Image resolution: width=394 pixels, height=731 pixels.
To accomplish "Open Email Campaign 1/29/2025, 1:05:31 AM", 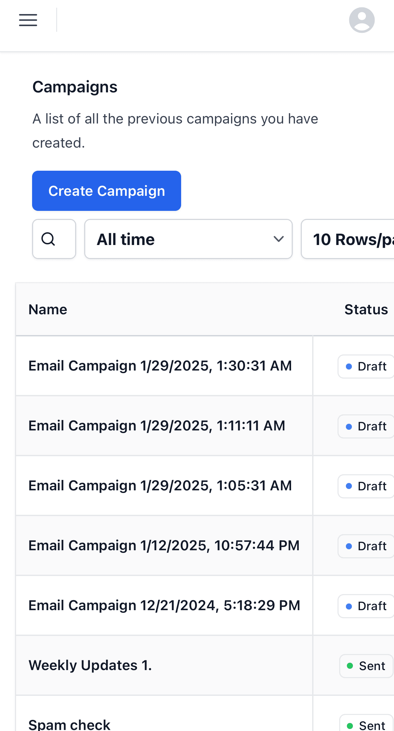I will pos(160,486).
